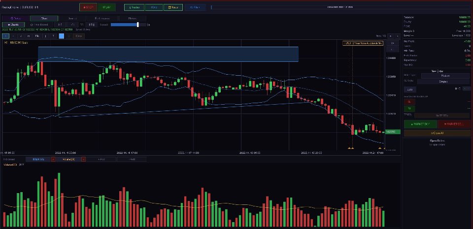
Task: Select the cursor pointer drawing tool
Action: tap(5, 36)
